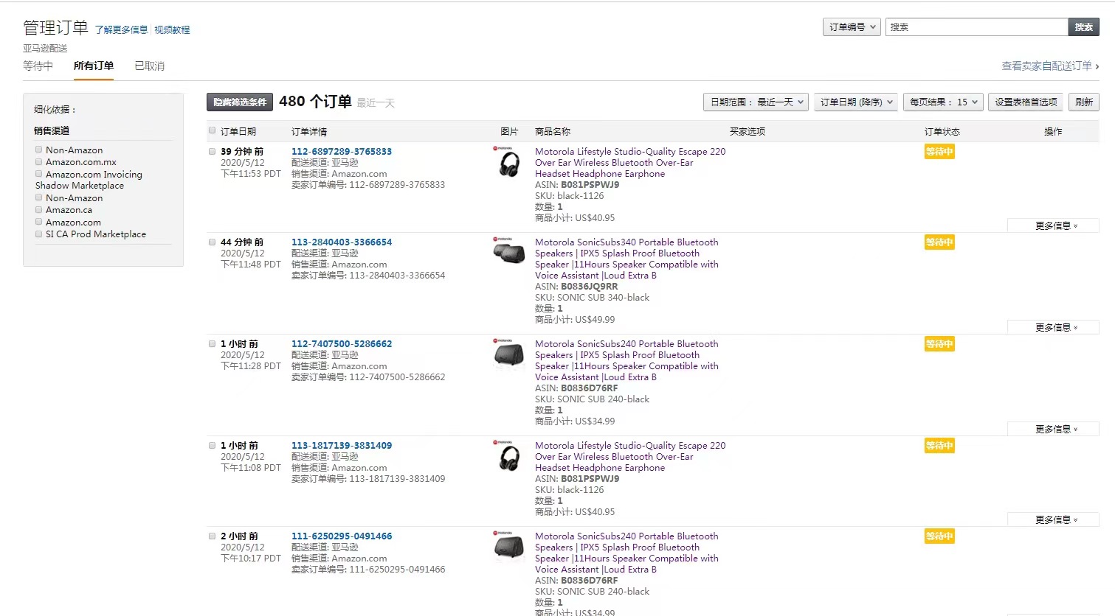The width and height of the screenshot is (1115, 616).
Task: Open the 日期范围 最近一天 dropdown
Action: [756, 102]
